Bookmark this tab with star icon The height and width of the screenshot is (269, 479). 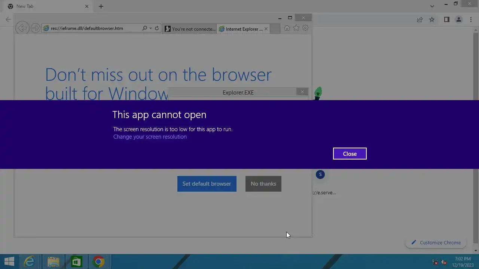pos(432,19)
